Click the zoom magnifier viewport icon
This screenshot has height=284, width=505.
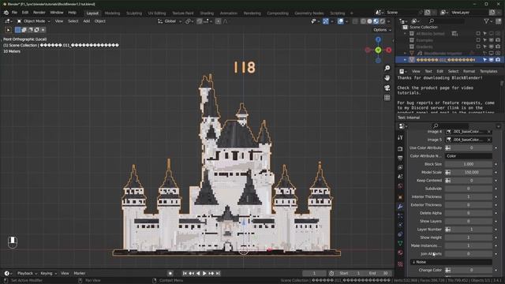387,69
